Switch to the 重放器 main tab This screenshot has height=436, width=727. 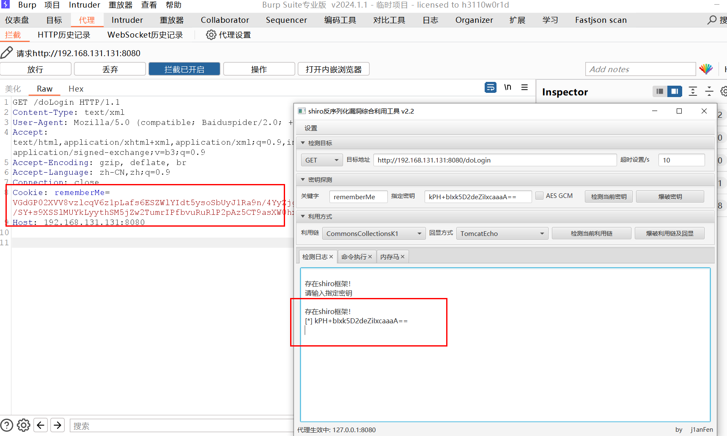172,20
